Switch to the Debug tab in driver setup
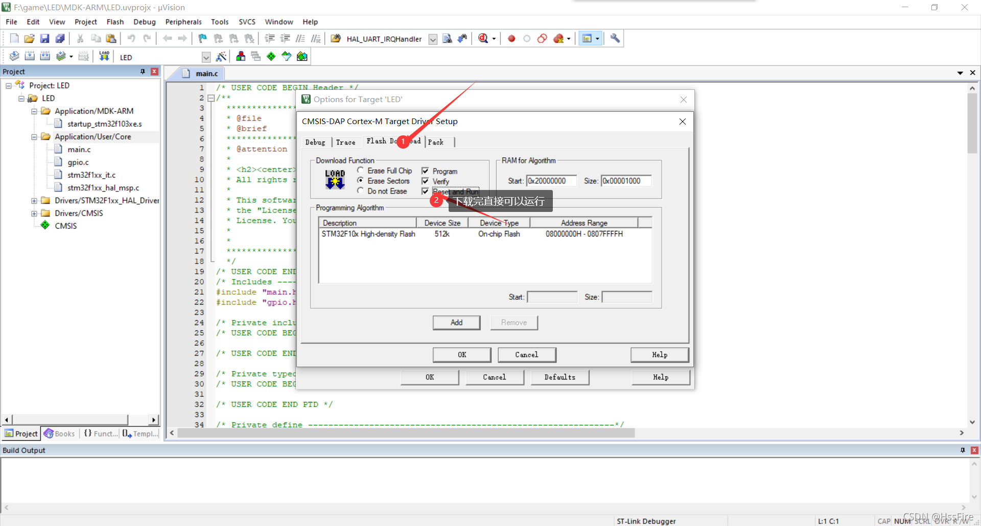 click(x=315, y=142)
